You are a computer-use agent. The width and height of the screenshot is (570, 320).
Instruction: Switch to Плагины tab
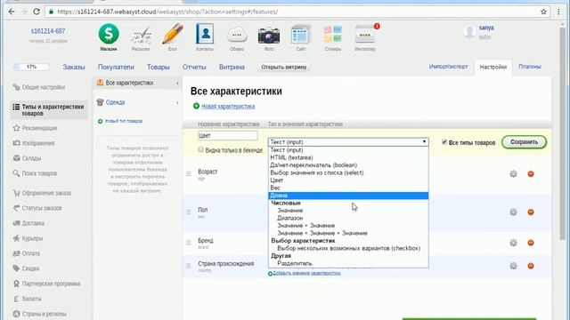point(530,67)
